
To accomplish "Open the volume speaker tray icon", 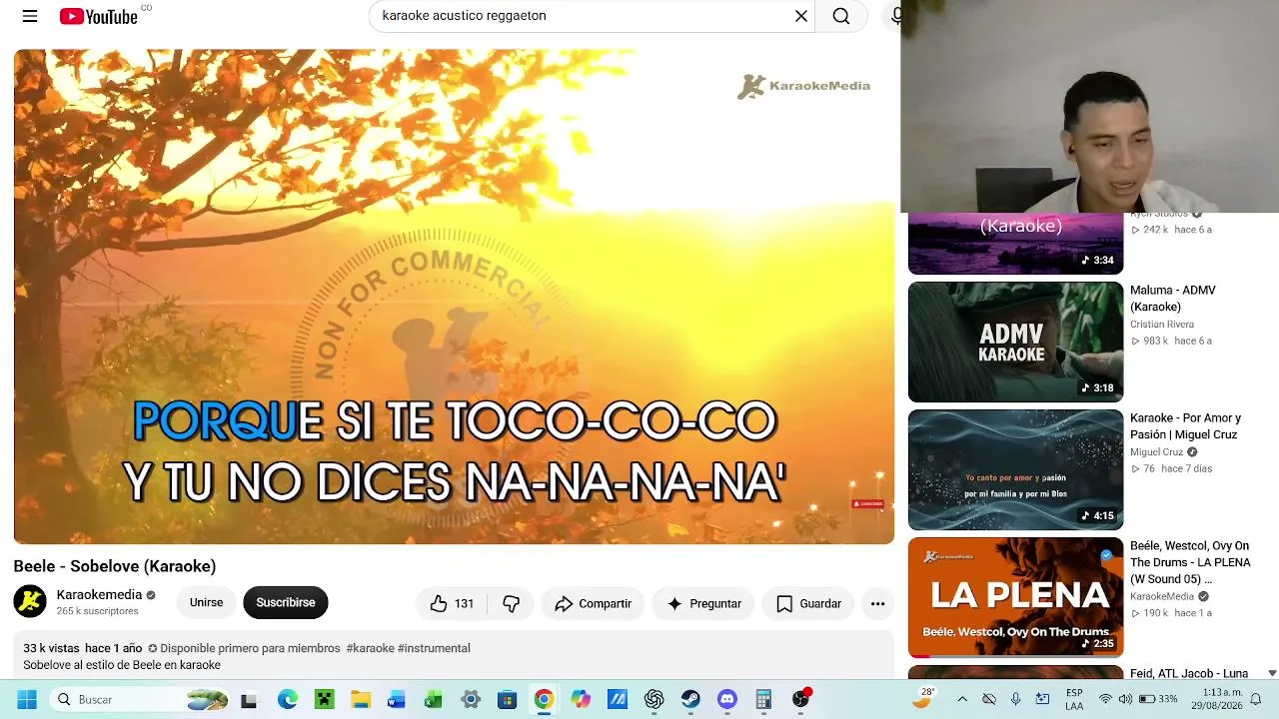I will click(x=1125, y=699).
